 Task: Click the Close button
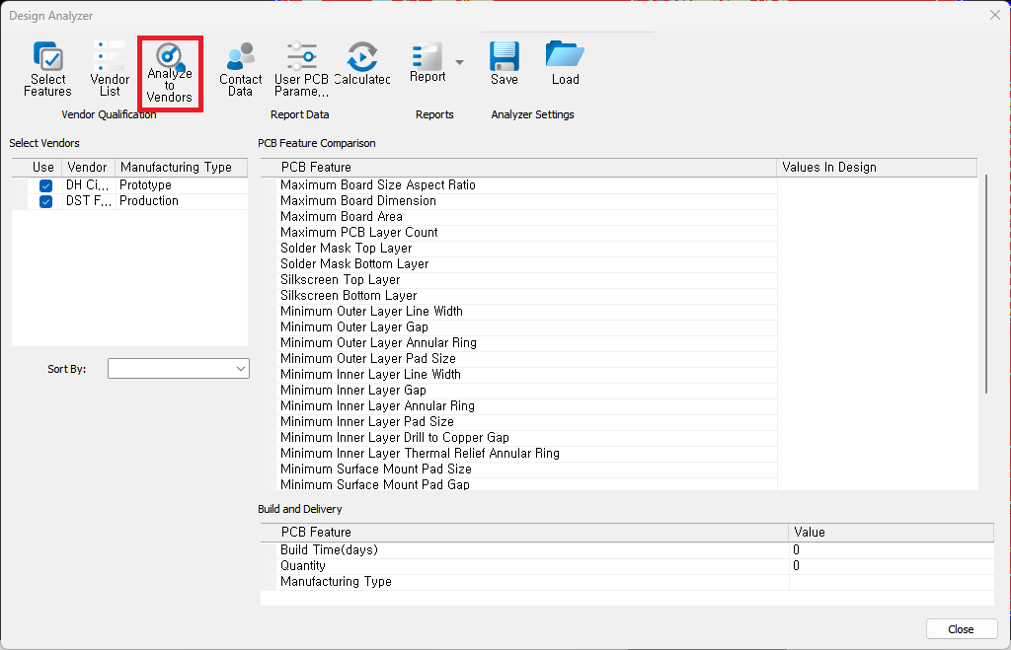pos(962,628)
